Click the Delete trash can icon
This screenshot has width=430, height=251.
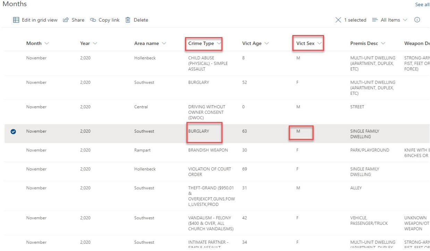click(x=128, y=20)
